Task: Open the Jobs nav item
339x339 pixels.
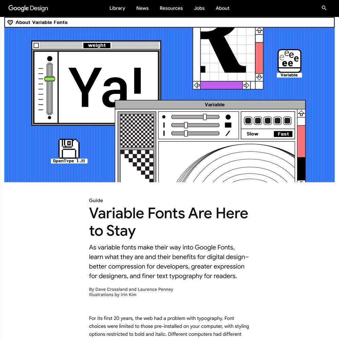Action: (199, 8)
